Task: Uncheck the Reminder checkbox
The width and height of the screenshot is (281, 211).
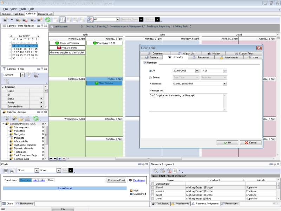Action: point(145,63)
